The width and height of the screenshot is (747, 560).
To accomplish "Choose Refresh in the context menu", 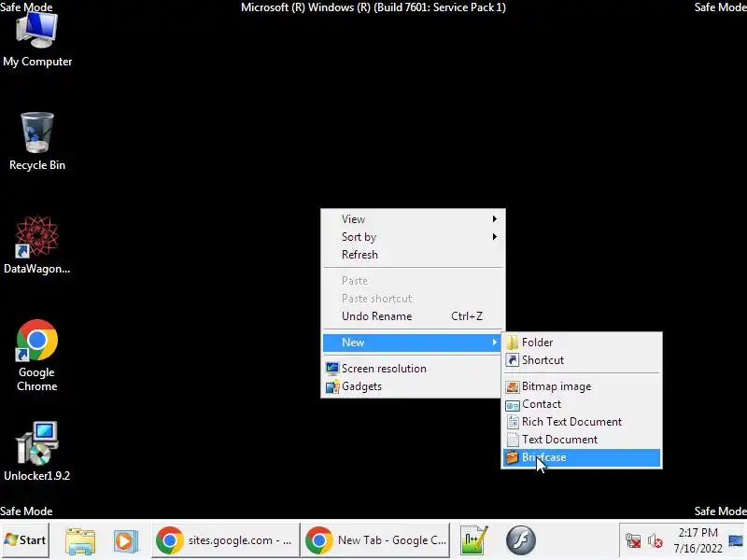I will [x=413, y=254].
